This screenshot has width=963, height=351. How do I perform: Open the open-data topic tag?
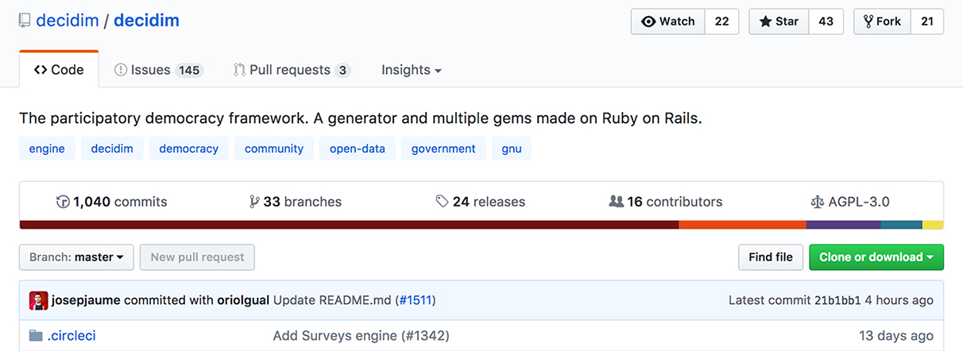tap(357, 148)
